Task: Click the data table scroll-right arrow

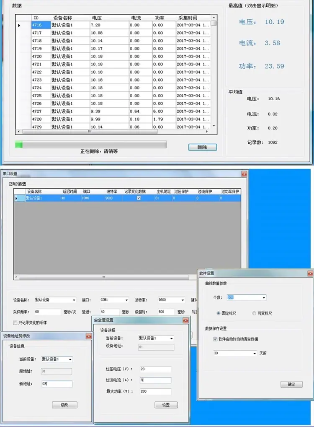Action: 207,132
